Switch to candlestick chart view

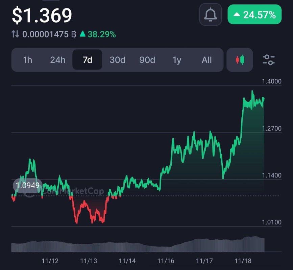240,60
